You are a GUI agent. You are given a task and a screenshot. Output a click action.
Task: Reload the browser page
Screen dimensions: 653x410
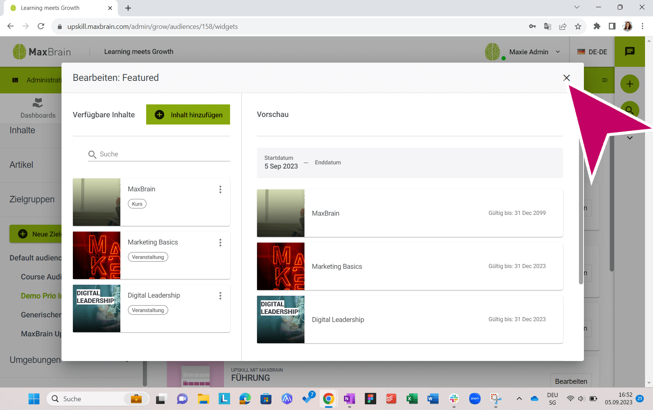tap(41, 26)
